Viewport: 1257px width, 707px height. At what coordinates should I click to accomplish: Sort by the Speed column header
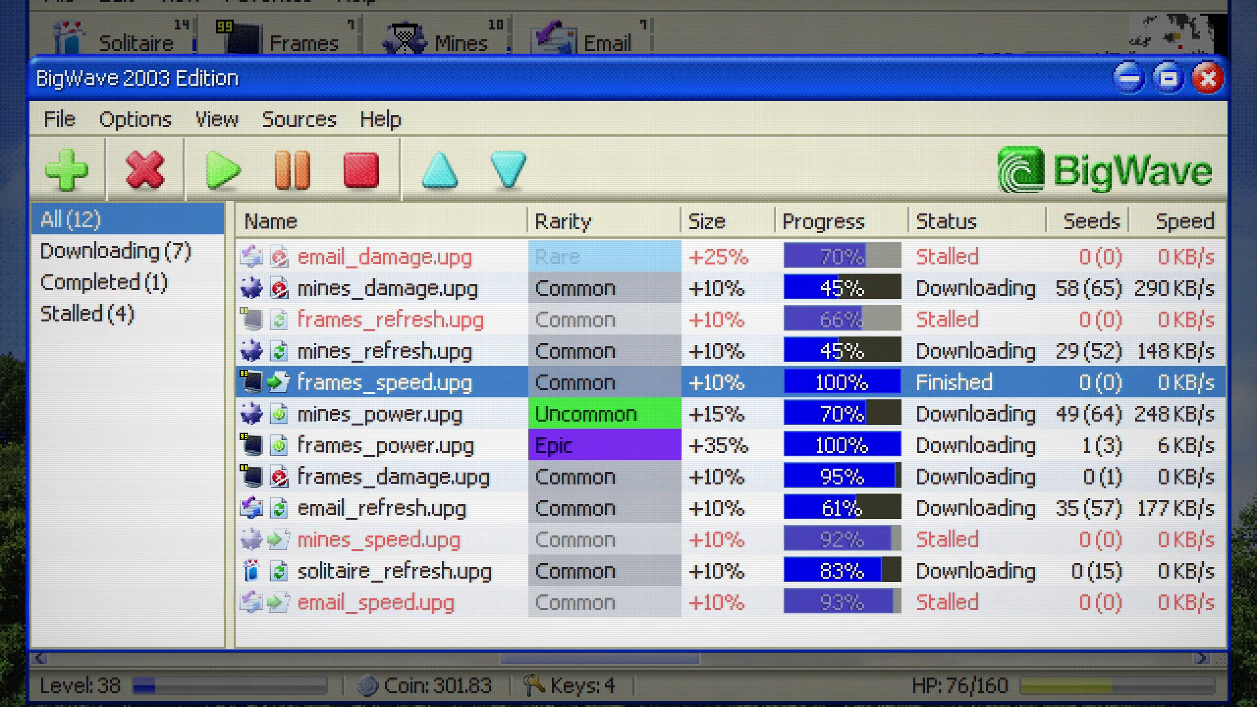pos(1178,221)
